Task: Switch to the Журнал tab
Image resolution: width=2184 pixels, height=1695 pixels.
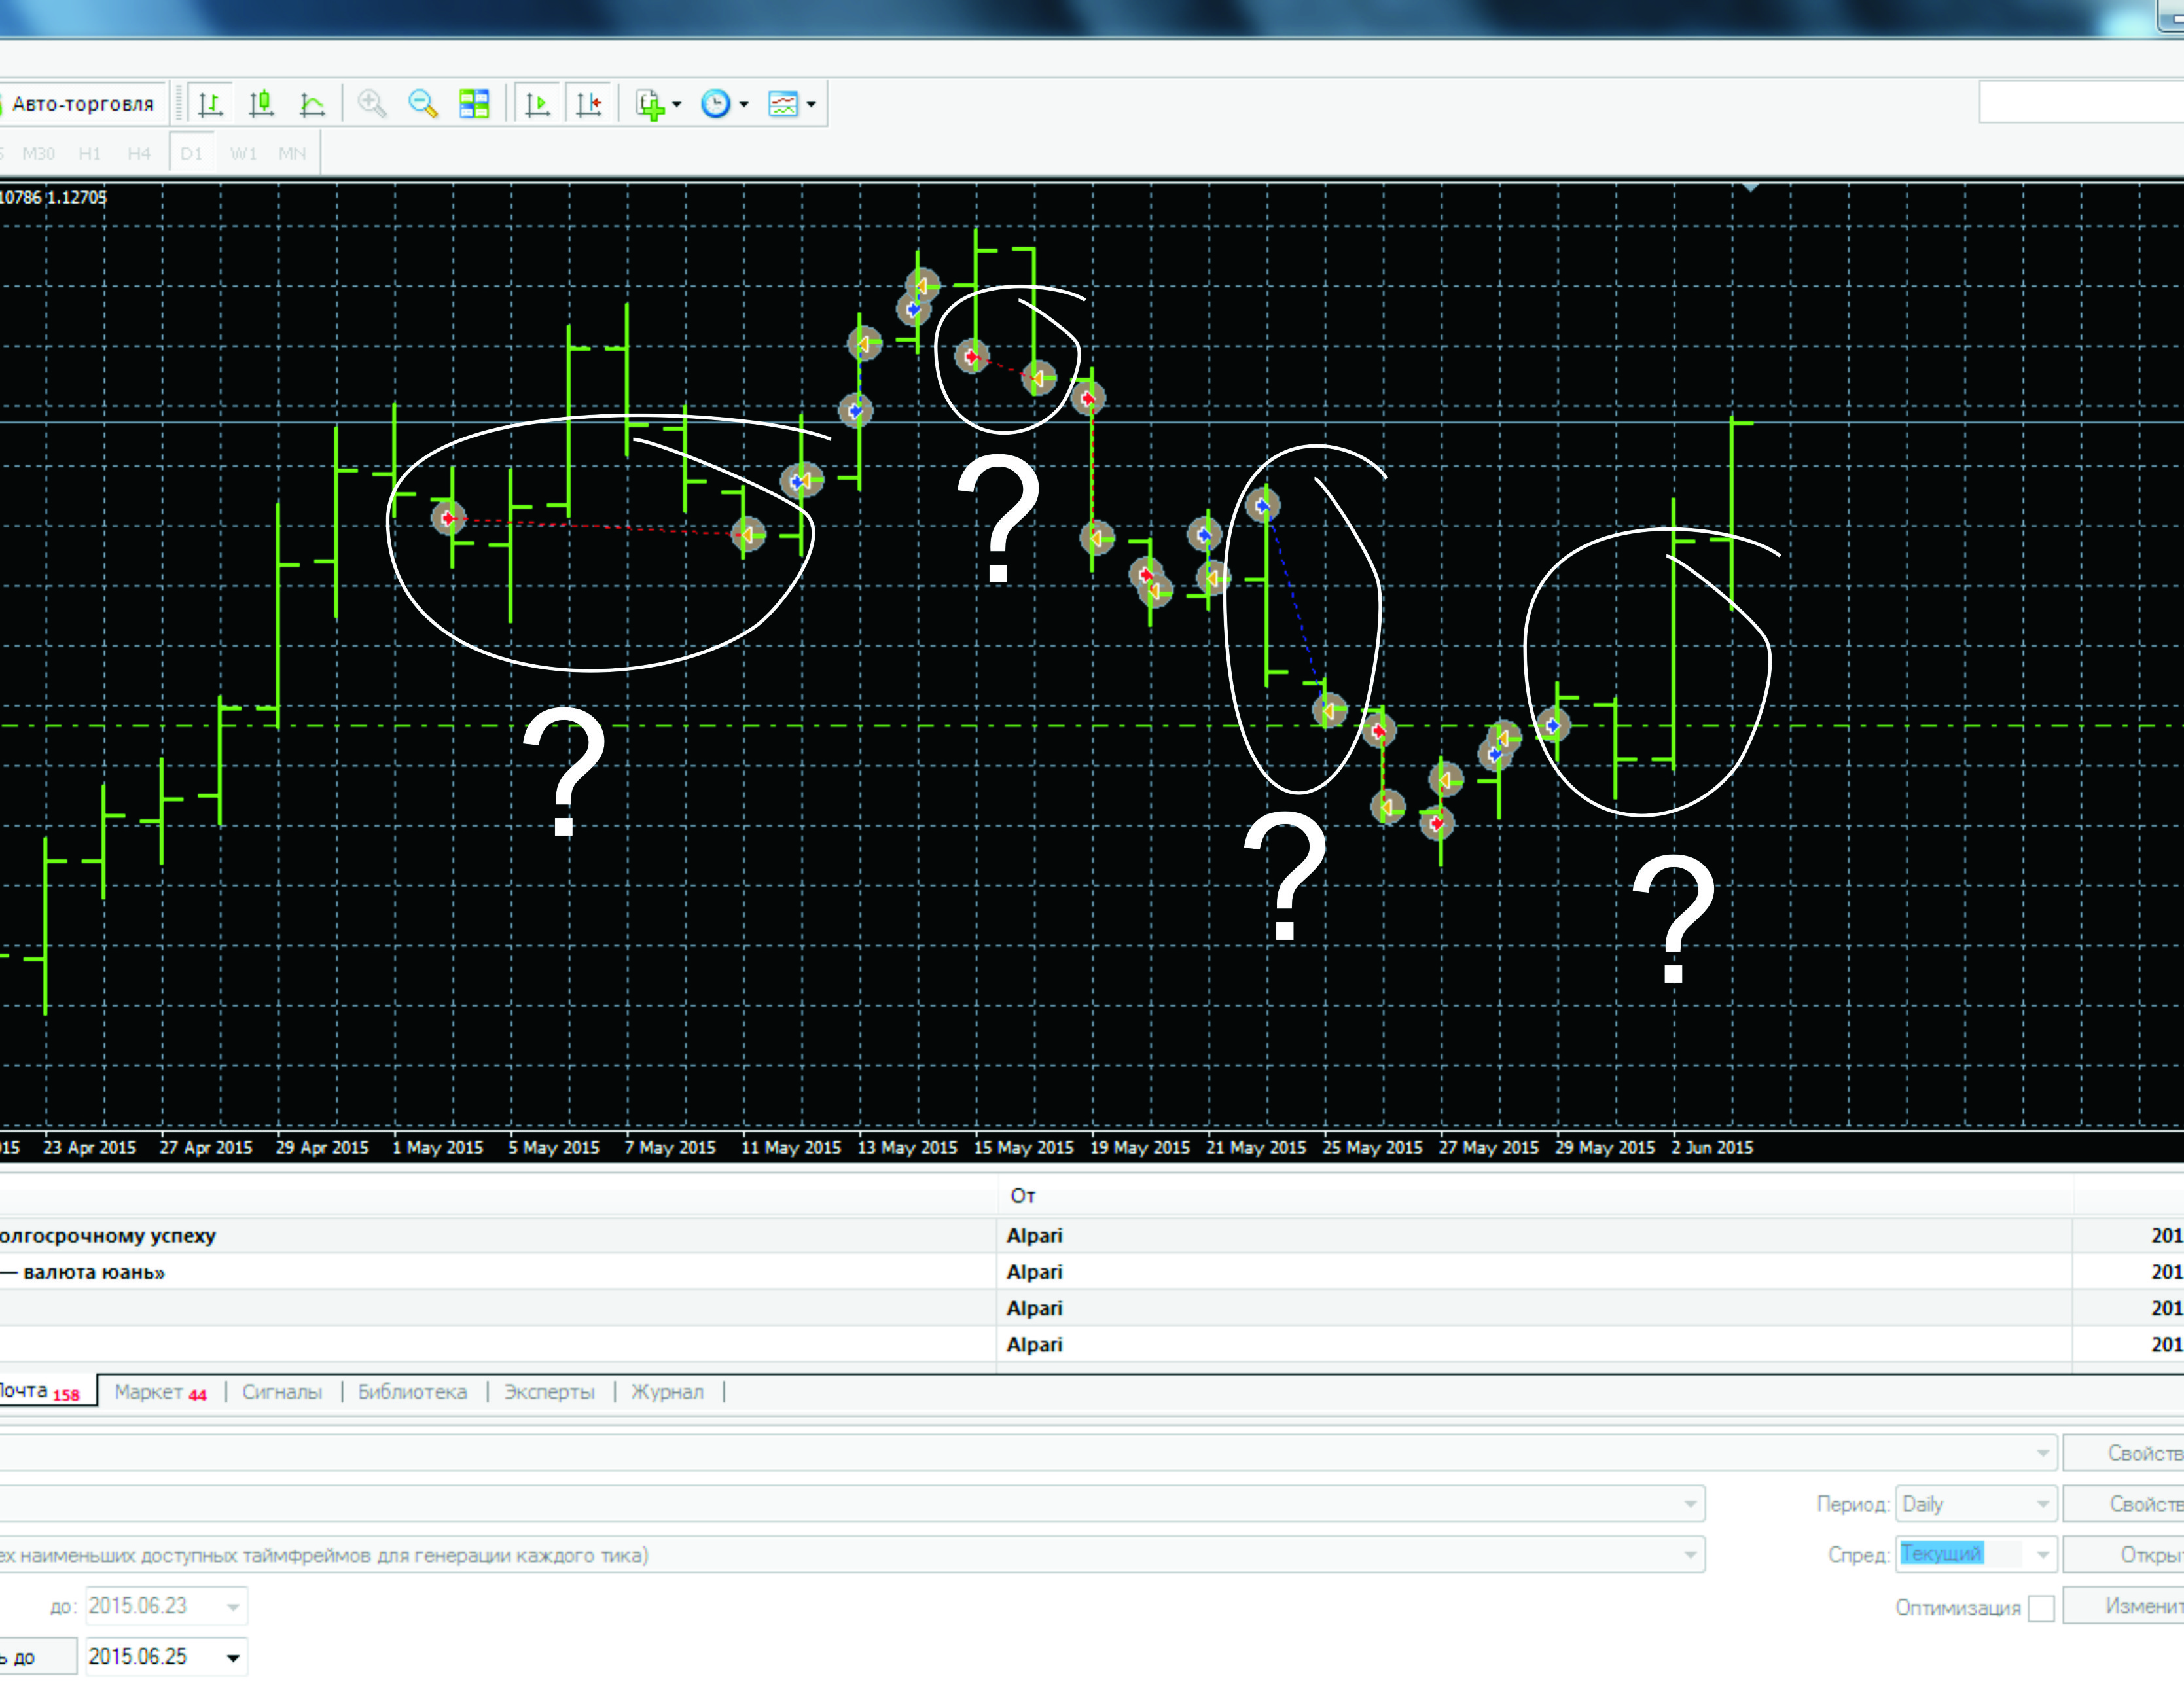Action: [667, 1392]
